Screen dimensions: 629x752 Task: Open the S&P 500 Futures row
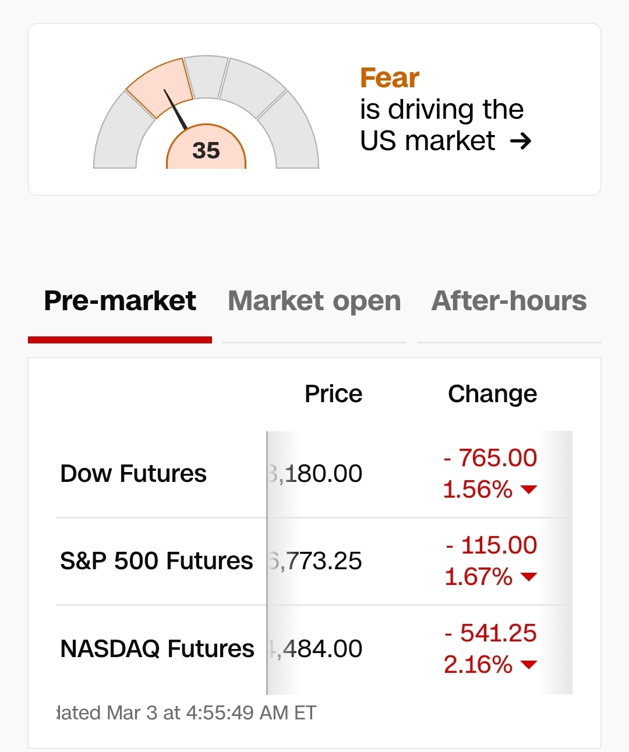pyautogui.click(x=156, y=561)
